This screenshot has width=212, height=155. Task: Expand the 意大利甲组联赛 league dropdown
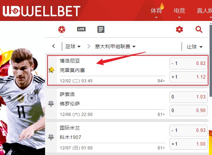[x=115, y=46]
